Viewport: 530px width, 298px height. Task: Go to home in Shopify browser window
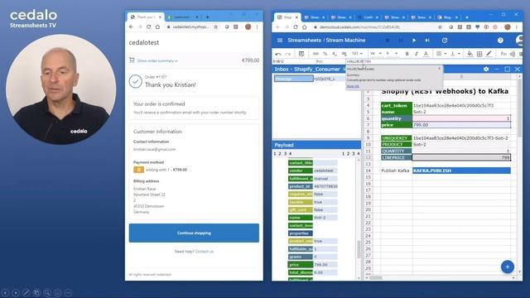[x=157, y=26]
